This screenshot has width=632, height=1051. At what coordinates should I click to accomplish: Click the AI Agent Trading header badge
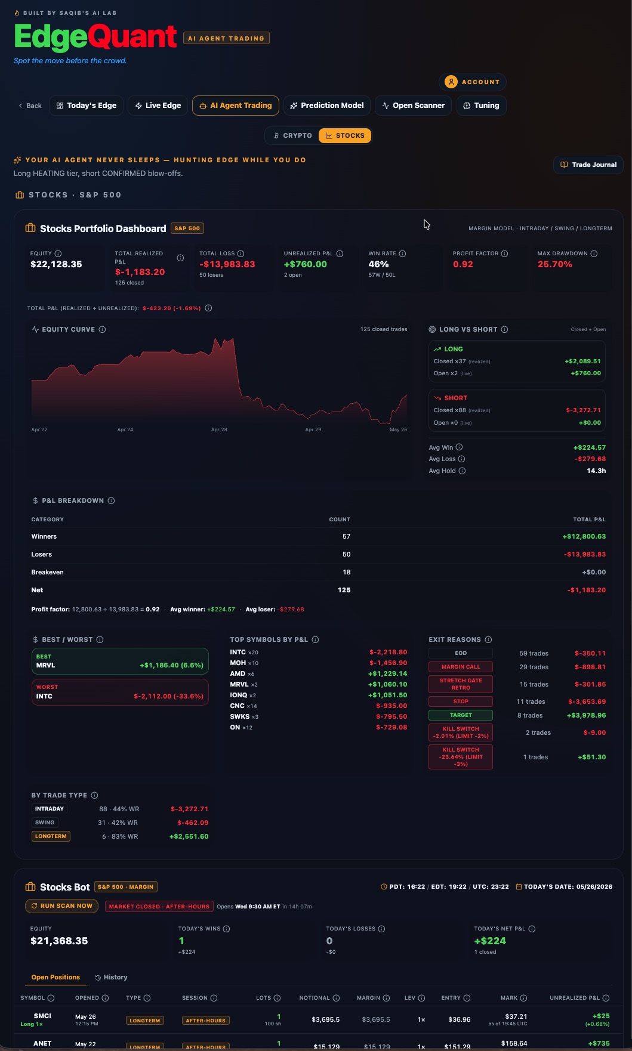[226, 38]
